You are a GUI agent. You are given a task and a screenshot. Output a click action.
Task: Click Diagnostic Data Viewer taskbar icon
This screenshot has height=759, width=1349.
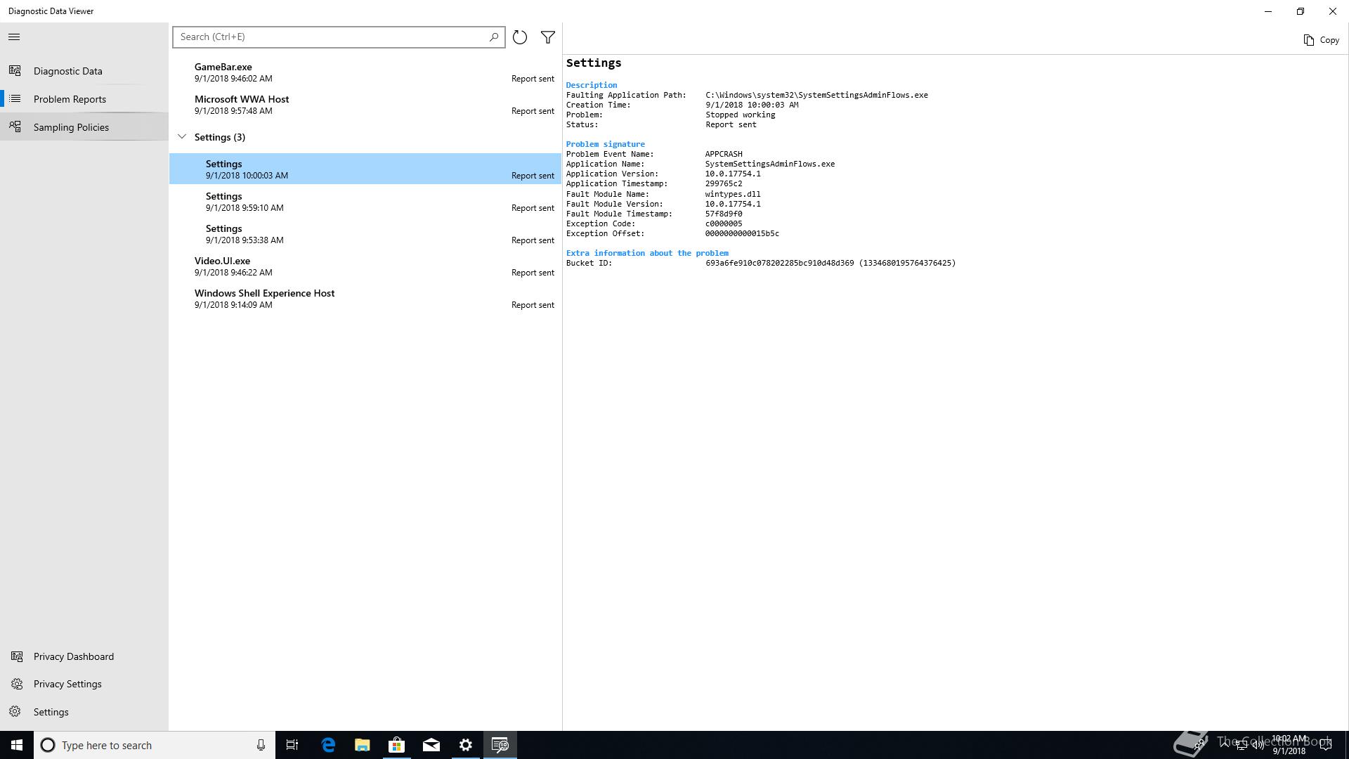click(500, 745)
